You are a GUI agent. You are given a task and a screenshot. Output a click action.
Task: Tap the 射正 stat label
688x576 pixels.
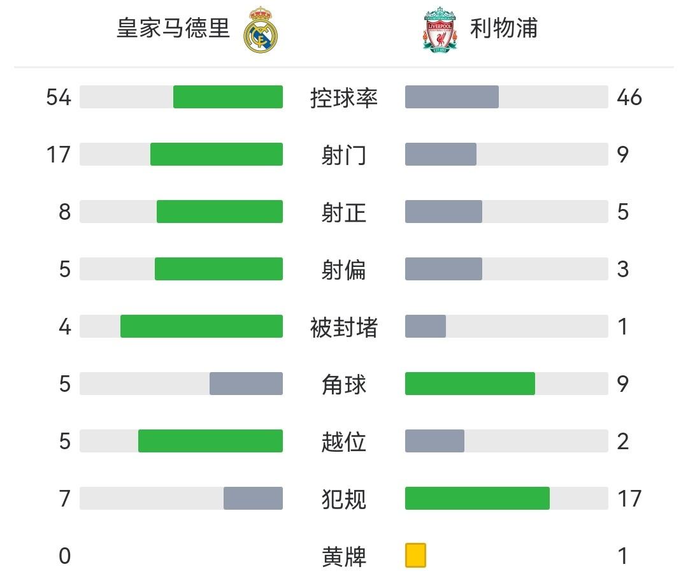(344, 212)
